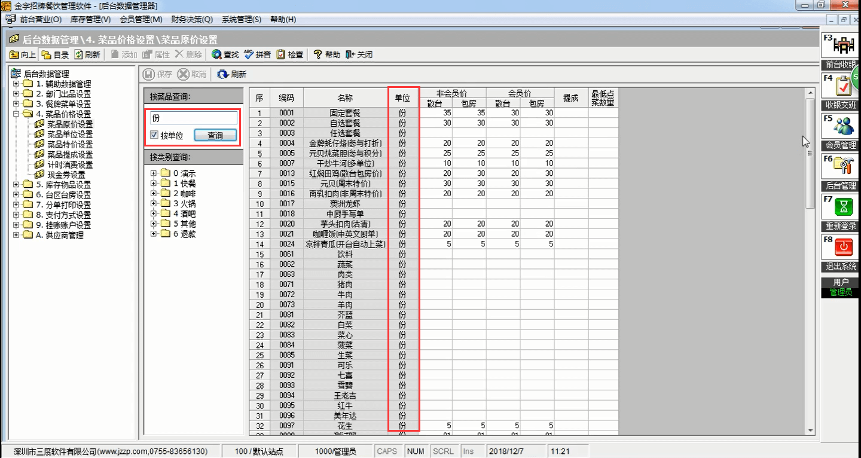
Task: Open the 帮助(H) menu
Action: point(283,19)
